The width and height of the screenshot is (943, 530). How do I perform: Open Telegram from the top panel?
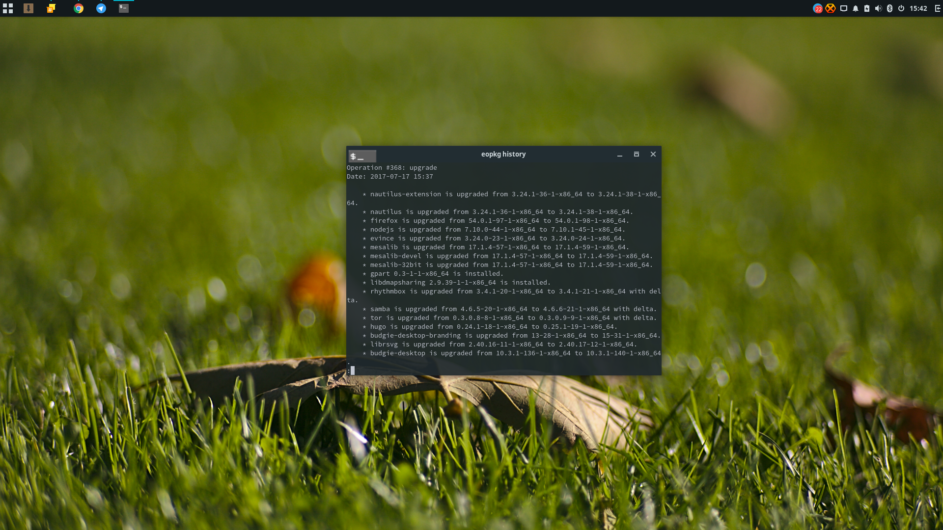tap(101, 8)
